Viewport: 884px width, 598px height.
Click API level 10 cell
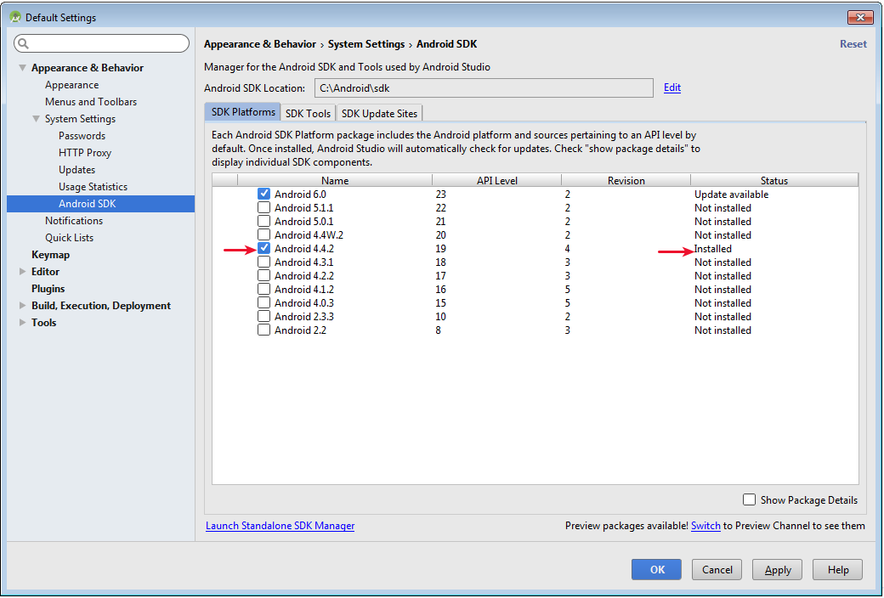(x=441, y=316)
